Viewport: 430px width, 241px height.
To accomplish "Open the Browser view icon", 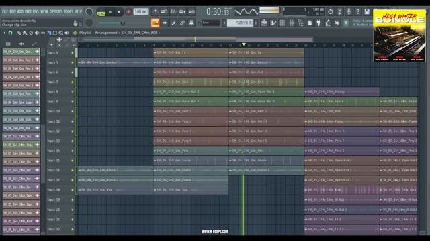I will pyautogui.click(x=300, y=23).
